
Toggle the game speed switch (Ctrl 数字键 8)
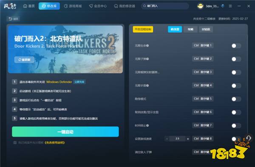pyautogui.click(x=236, y=139)
